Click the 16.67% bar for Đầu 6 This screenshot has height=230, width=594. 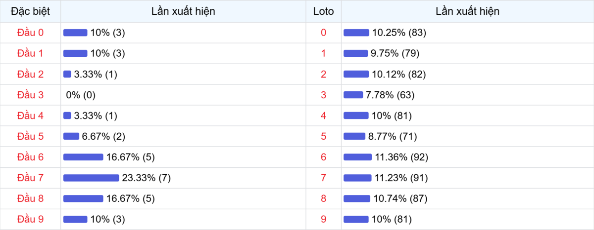[83, 157]
